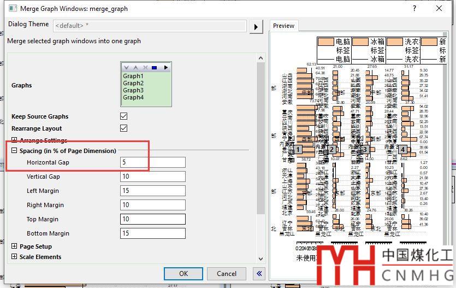Click the blue select-all icon in Graphs list
This screenshot has width=456, height=288.
pyautogui.click(x=155, y=68)
